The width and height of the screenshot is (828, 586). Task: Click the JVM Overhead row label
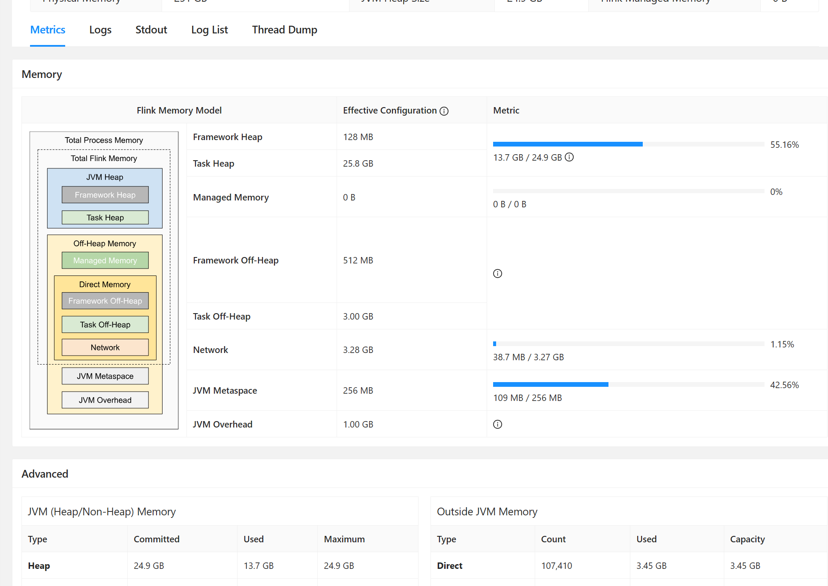pyautogui.click(x=223, y=424)
